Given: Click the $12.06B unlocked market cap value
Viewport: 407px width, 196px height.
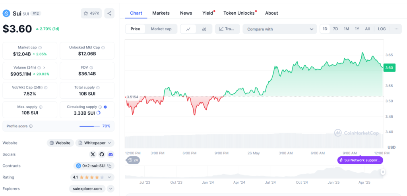Looking at the screenshot, I should pos(87,54).
